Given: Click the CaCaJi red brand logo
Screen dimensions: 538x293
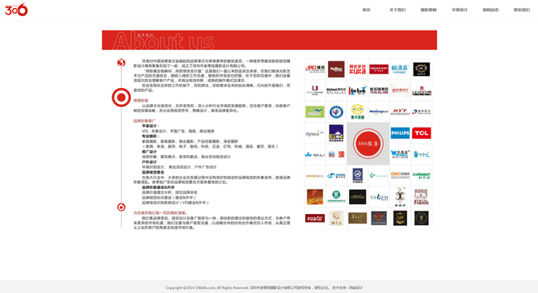Looking at the screenshot, I should 379,69.
